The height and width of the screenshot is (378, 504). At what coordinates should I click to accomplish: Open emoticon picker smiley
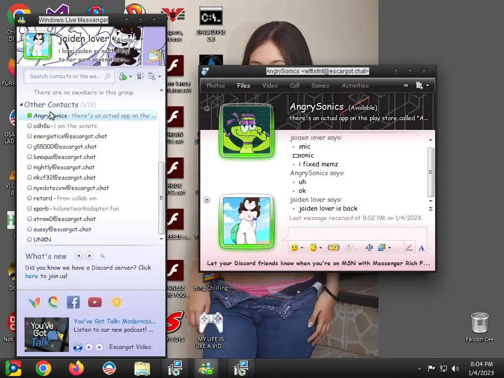click(294, 248)
